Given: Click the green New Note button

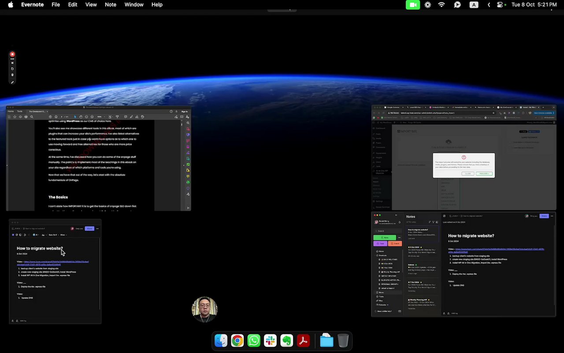Looking at the screenshot, I should coord(384,237).
